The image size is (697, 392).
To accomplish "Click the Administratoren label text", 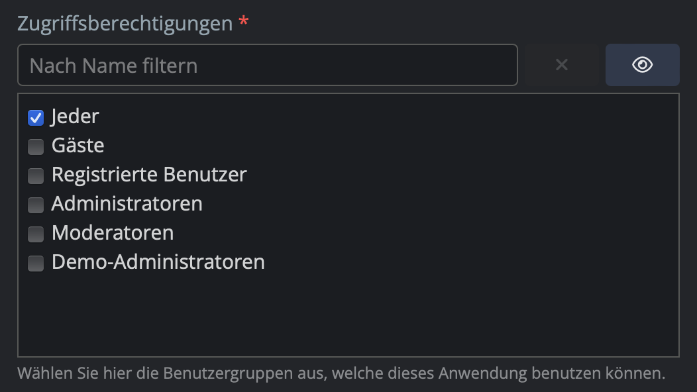I will click(x=127, y=204).
